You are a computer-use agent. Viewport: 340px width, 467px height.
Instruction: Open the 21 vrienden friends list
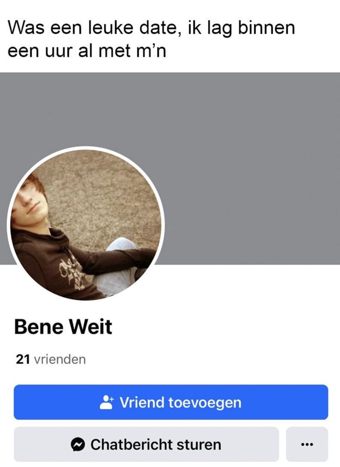pos(51,359)
